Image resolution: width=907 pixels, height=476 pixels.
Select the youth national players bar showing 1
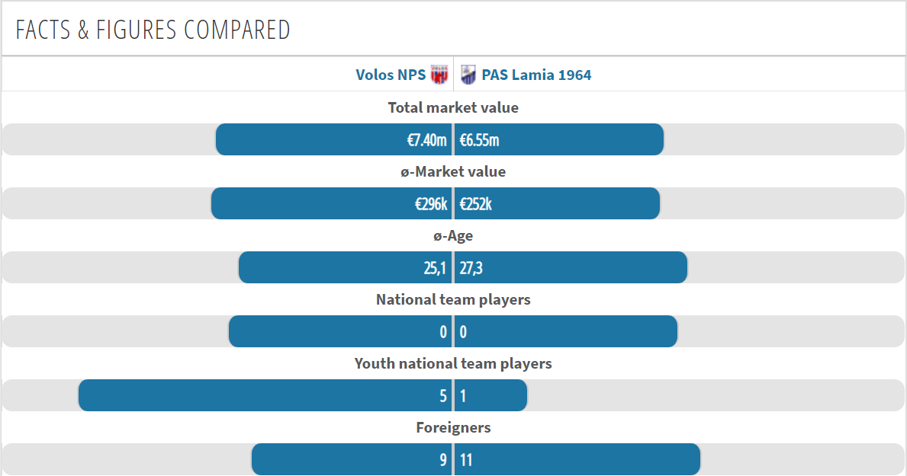491,396
